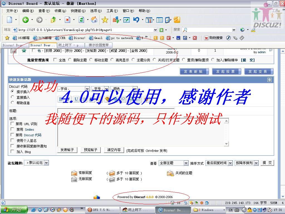Viewport: 285px width, 214px height.
Task: Open the 颜色 color dropdown
Action: click(x=124, y=89)
